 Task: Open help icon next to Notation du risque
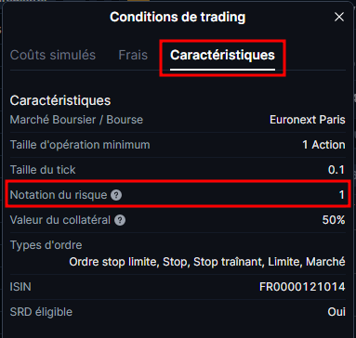click(116, 195)
